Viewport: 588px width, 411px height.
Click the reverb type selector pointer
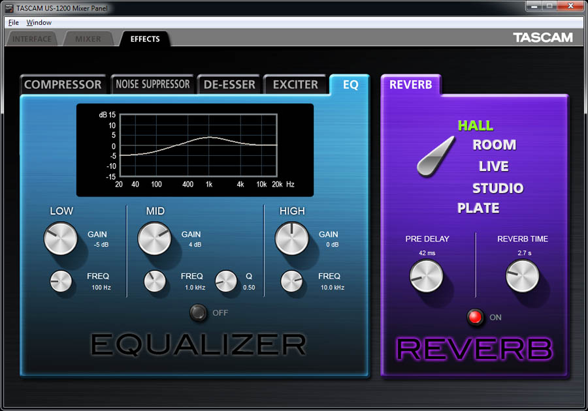436,157
